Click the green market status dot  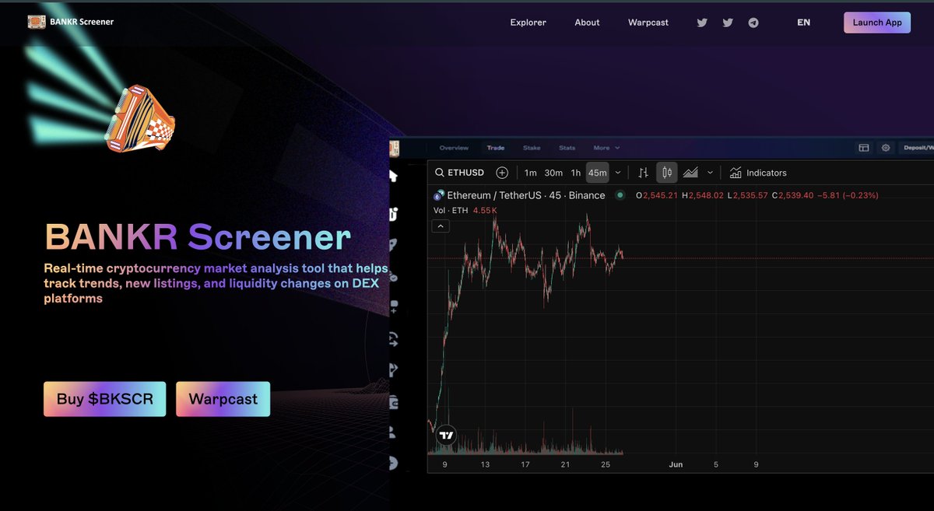click(x=620, y=195)
